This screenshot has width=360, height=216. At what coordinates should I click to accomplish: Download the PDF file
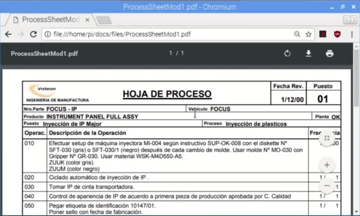coord(309,53)
